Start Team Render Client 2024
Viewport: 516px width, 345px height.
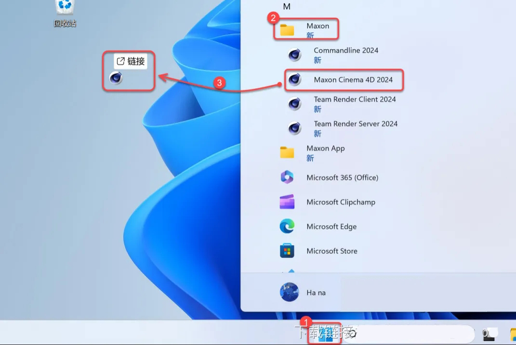pos(355,99)
